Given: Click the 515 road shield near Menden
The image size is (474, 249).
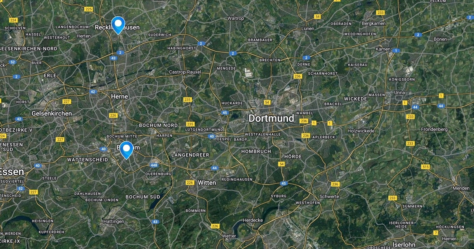Looking at the screenshot, I should (x=425, y=167).
